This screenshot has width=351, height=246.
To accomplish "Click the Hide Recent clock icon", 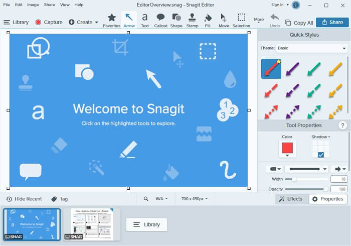I will pos(9,199).
